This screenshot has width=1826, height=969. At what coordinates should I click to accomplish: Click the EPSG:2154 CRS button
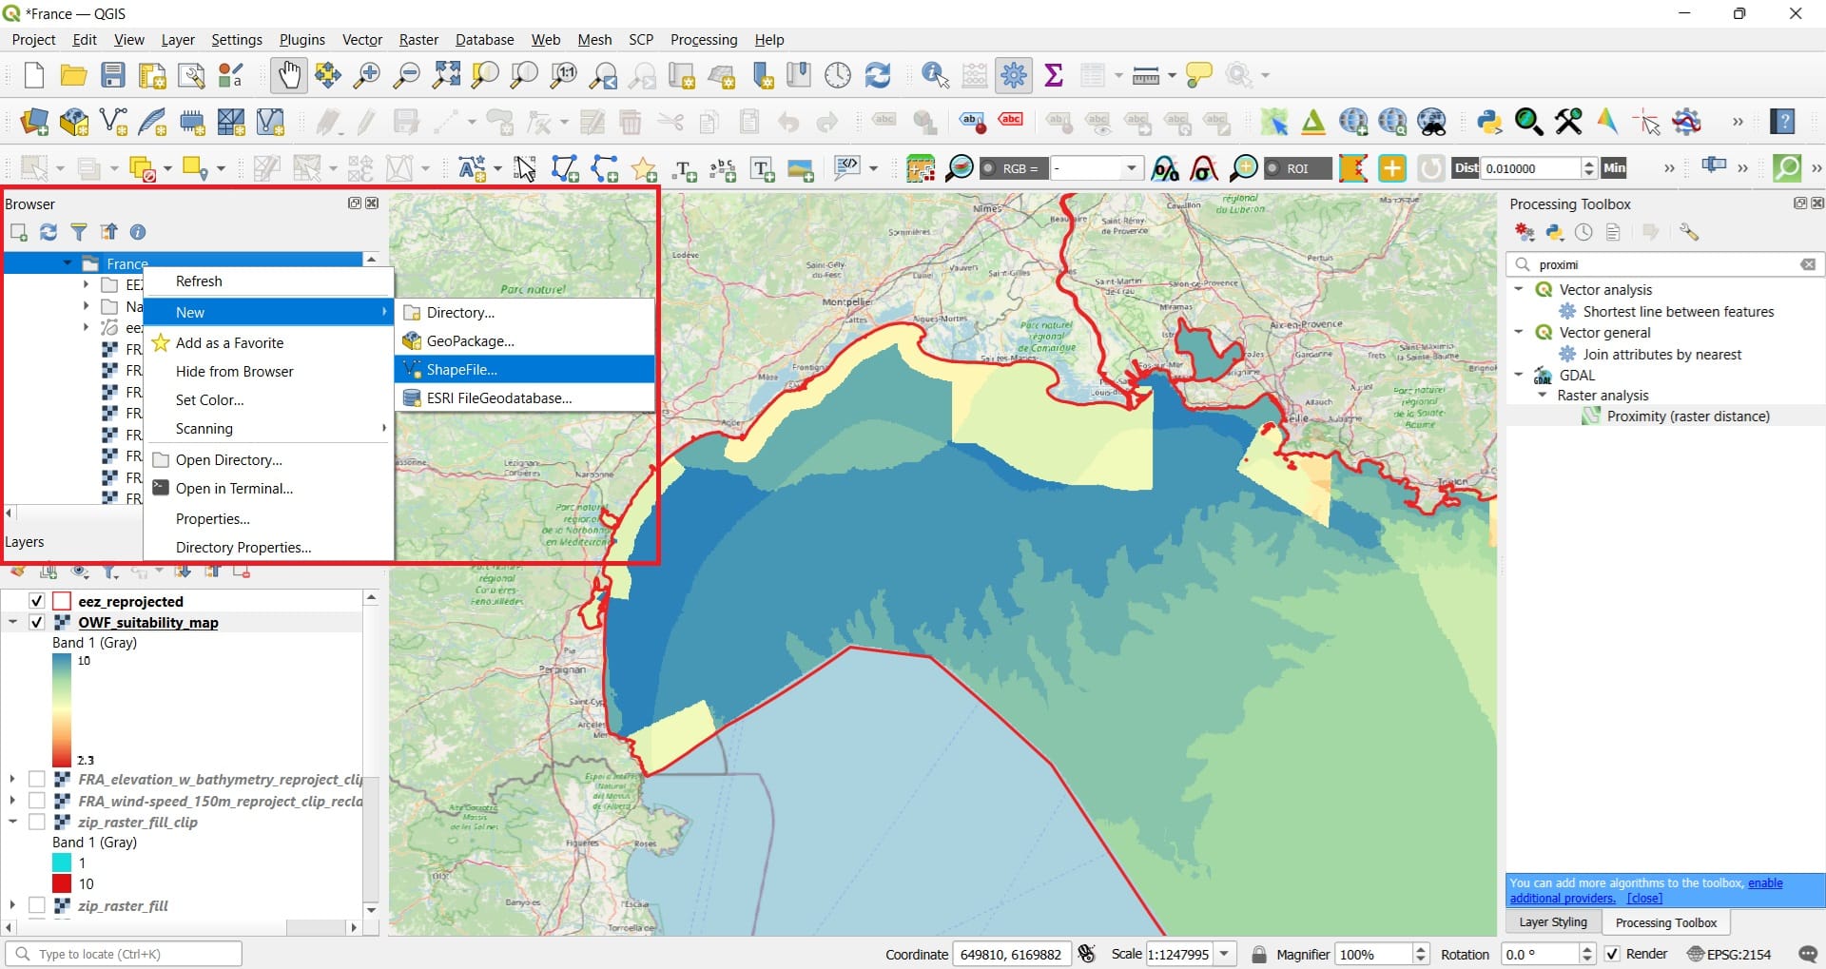click(1729, 954)
